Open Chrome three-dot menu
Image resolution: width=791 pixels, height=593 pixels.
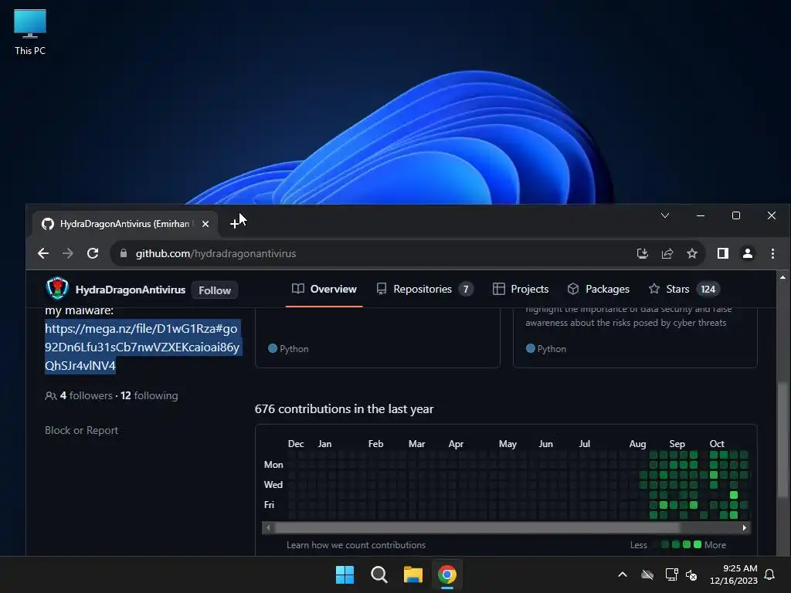click(x=772, y=253)
